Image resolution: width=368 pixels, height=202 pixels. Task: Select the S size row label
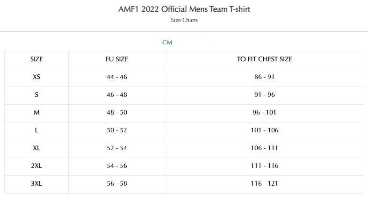36,94
